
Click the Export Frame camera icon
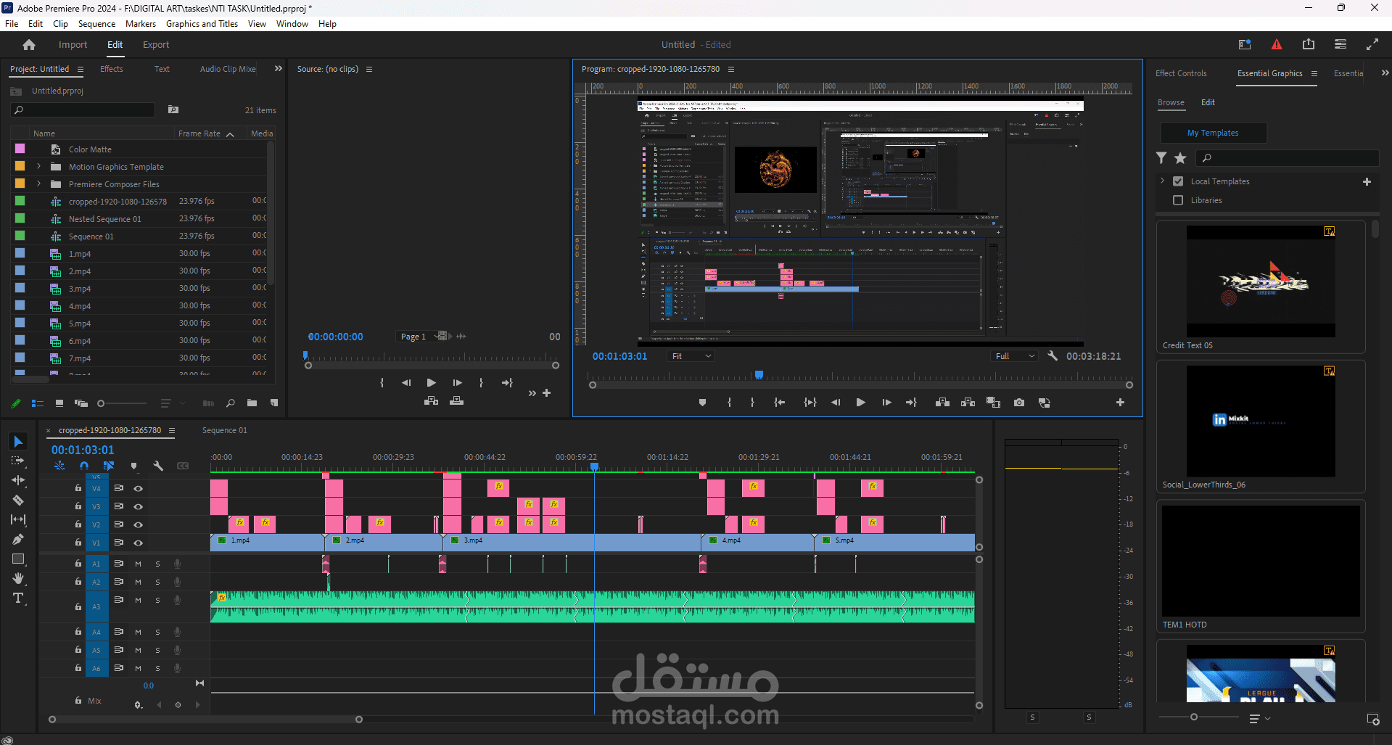click(x=1019, y=403)
